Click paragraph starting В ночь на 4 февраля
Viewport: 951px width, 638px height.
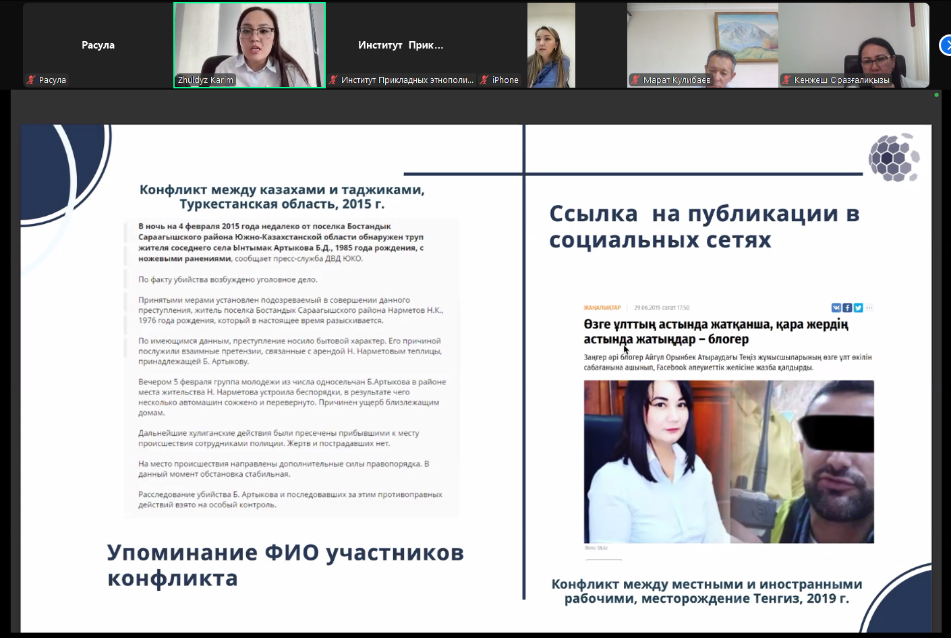281,242
